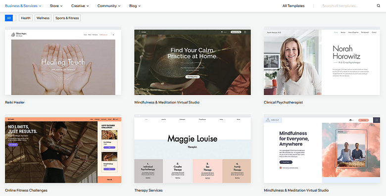Viewport: 386px width, 196px height.
Task: Expand the Store menu
Action: coord(56,5)
